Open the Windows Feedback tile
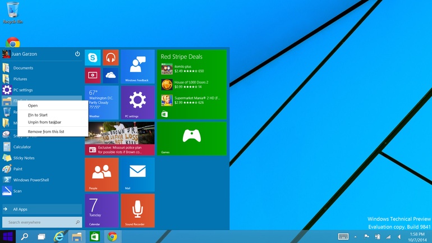Image resolution: width=432 pixels, height=243 pixels. [x=137, y=66]
